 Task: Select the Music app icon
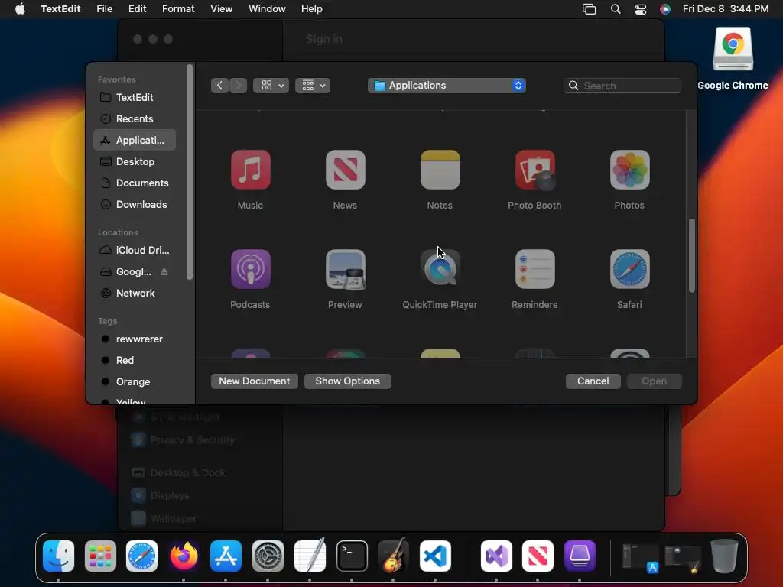(250, 170)
